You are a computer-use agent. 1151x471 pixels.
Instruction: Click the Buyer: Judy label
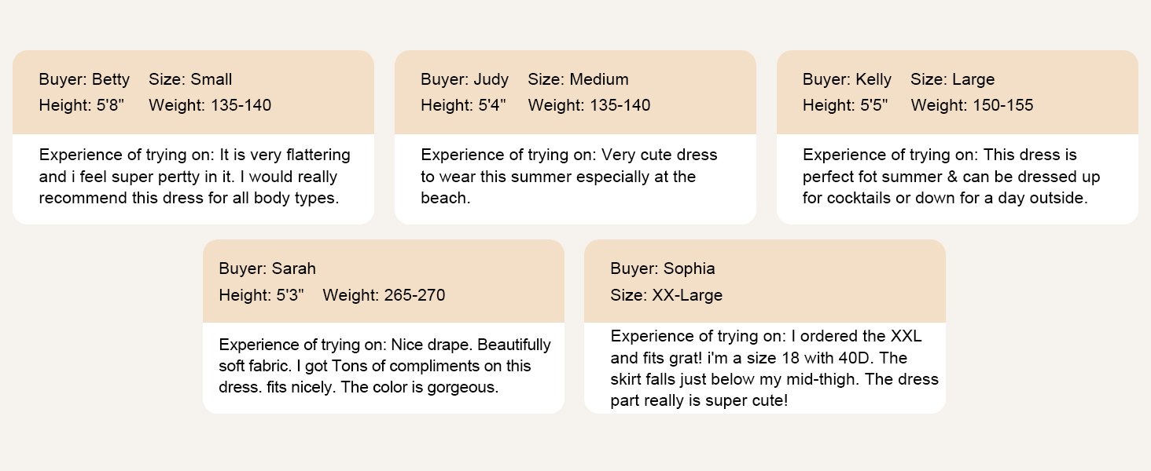[x=465, y=79]
